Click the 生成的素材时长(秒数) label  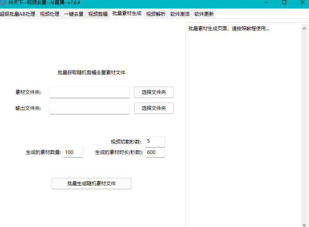point(119,152)
